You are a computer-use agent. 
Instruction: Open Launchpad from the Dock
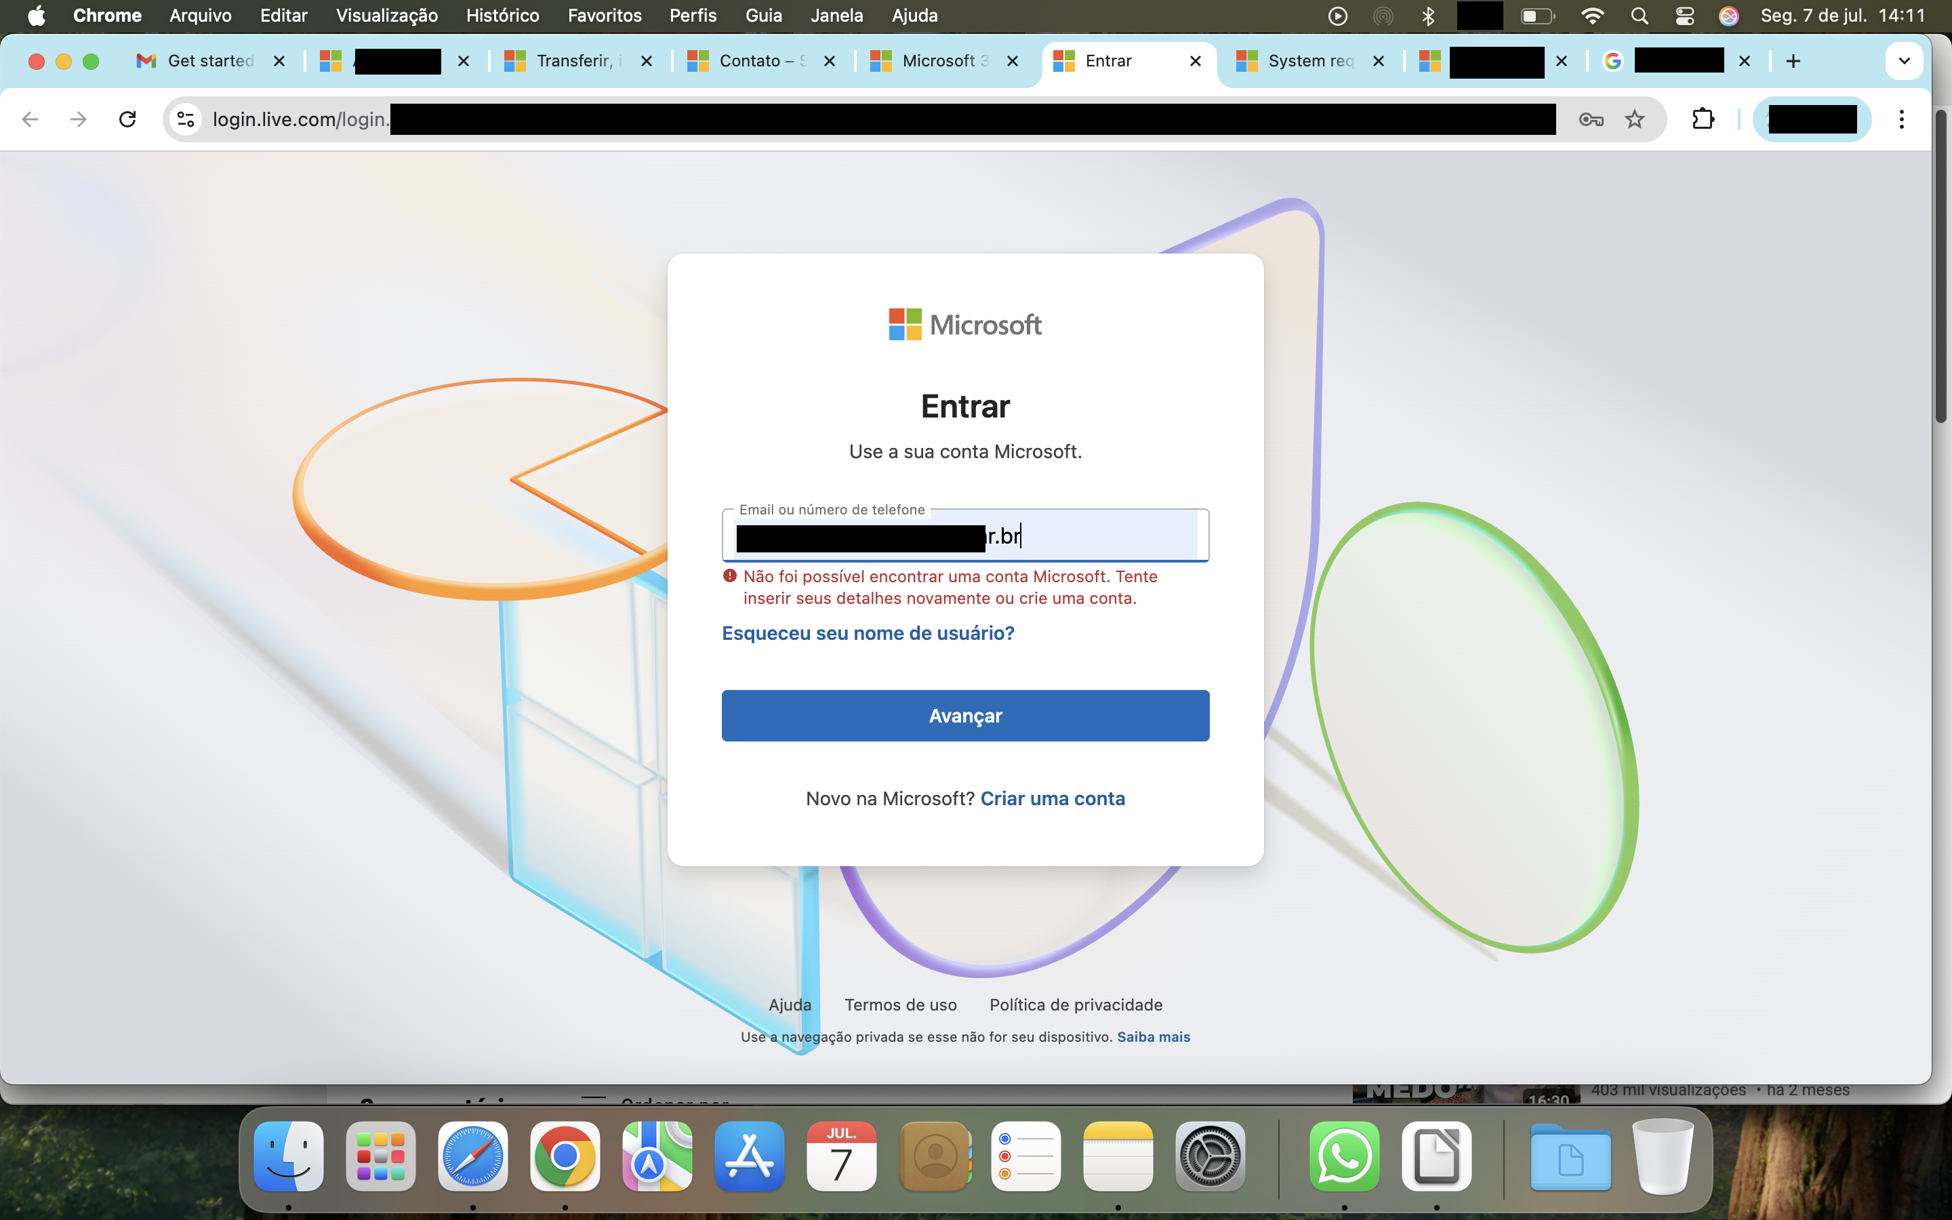(381, 1156)
